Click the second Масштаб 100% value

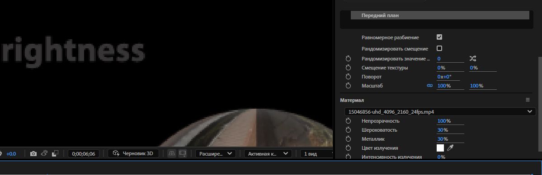pyautogui.click(x=476, y=86)
